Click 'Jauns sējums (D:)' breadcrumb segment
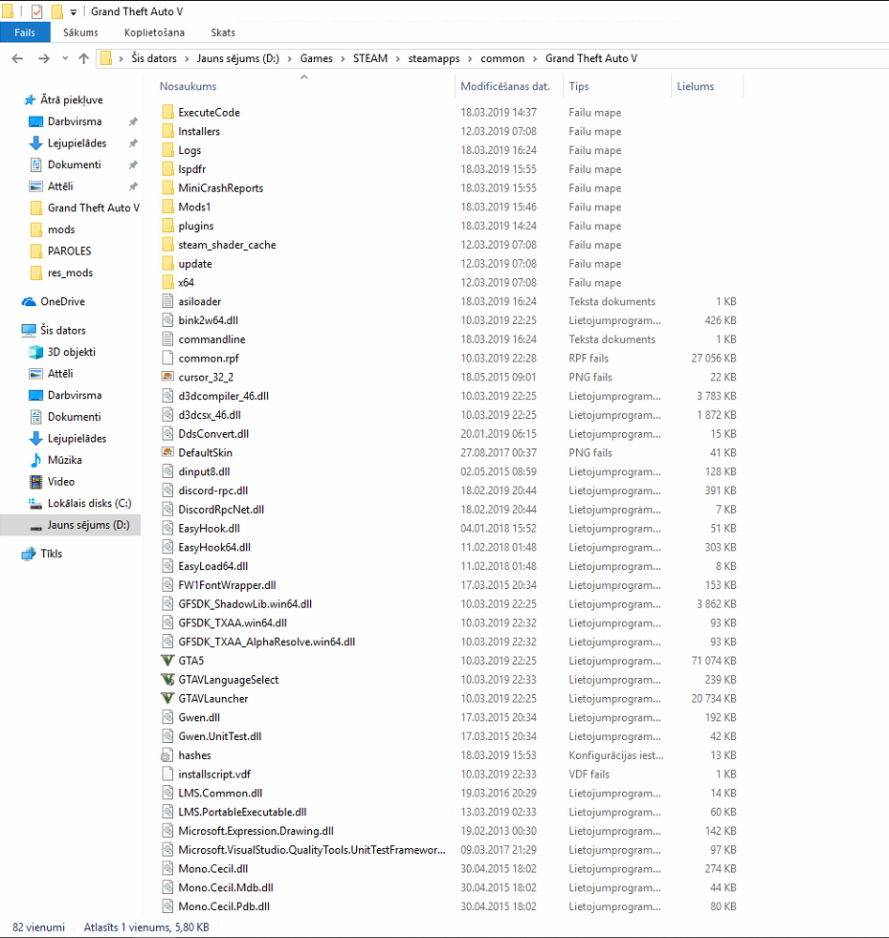Image resolution: width=889 pixels, height=938 pixels. tap(238, 58)
